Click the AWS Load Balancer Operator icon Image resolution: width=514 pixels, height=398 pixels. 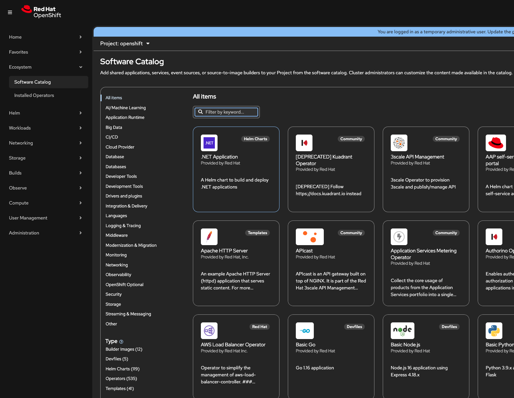tap(209, 331)
